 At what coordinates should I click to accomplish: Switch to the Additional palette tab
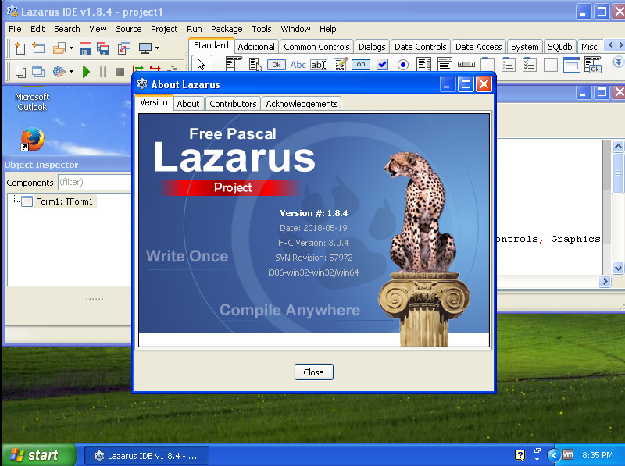point(256,47)
